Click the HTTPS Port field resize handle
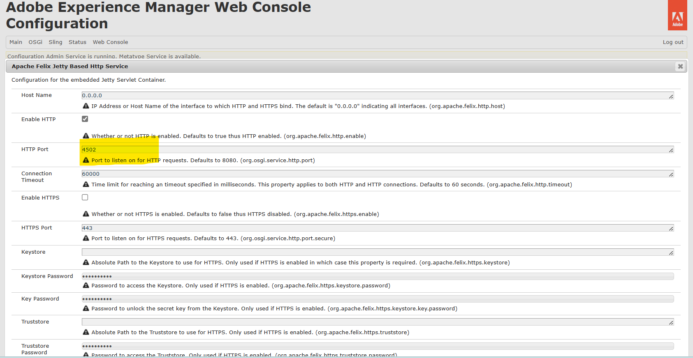The width and height of the screenshot is (693, 358). [671, 229]
